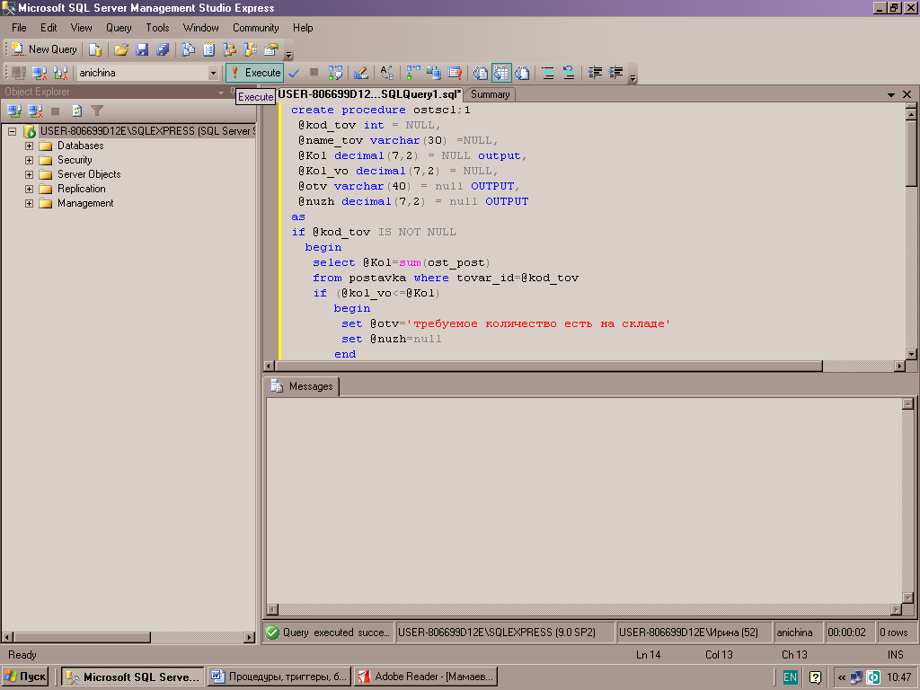Click the Refresh icon in Object Explorer
920x690 pixels.
point(76,111)
